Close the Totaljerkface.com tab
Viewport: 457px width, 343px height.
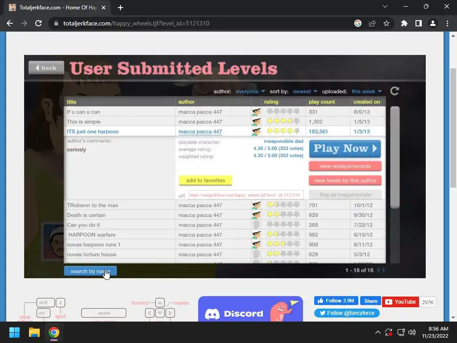tap(104, 8)
